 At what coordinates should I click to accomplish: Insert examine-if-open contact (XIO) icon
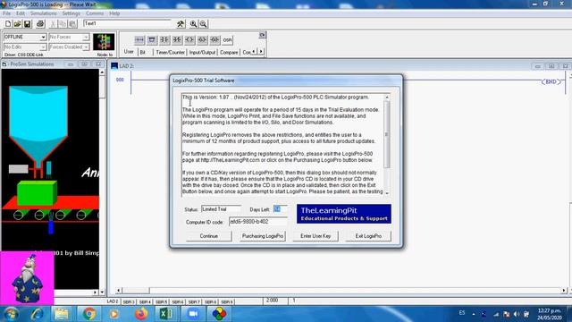point(177,39)
